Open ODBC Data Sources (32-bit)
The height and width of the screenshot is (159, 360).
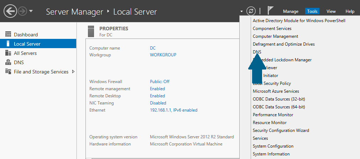tap(279, 99)
